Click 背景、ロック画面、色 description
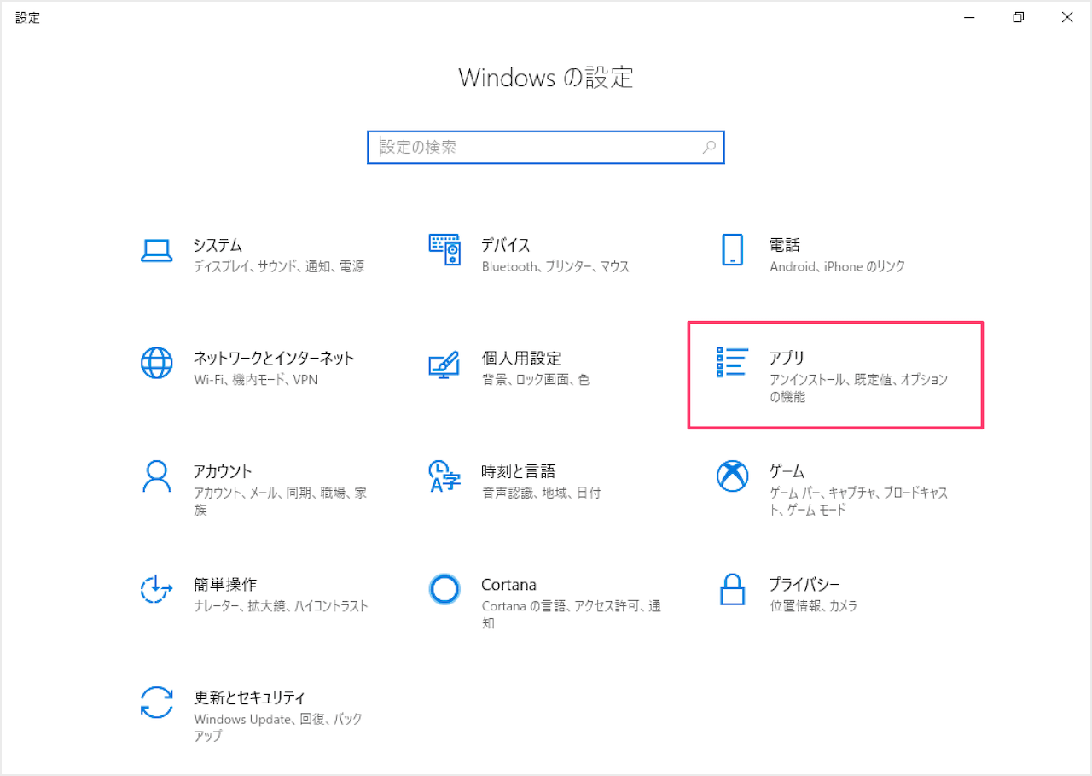Screen dimensions: 1092x776 click(536, 379)
